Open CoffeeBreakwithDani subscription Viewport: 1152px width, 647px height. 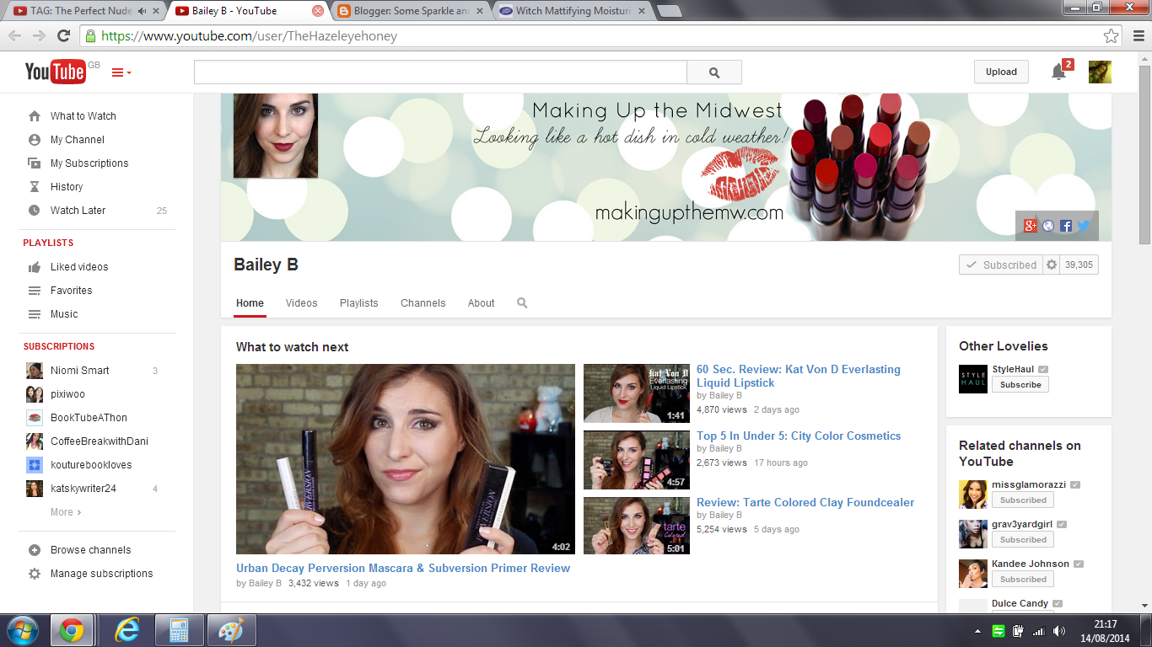pyautogui.click(x=100, y=441)
